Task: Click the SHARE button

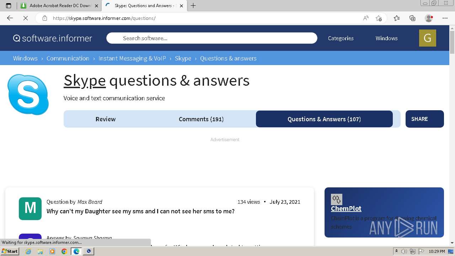Action: [x=424, y=119]
